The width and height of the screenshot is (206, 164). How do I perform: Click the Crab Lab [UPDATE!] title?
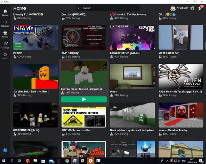point(73,14)
